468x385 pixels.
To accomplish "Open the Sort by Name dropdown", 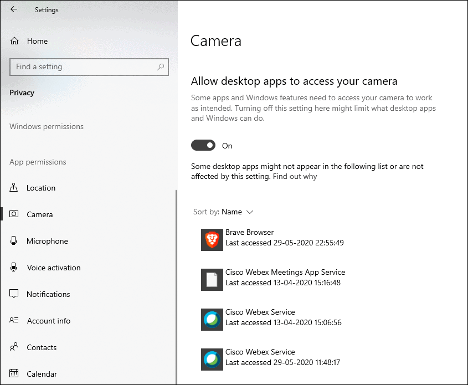I will 223,212.
